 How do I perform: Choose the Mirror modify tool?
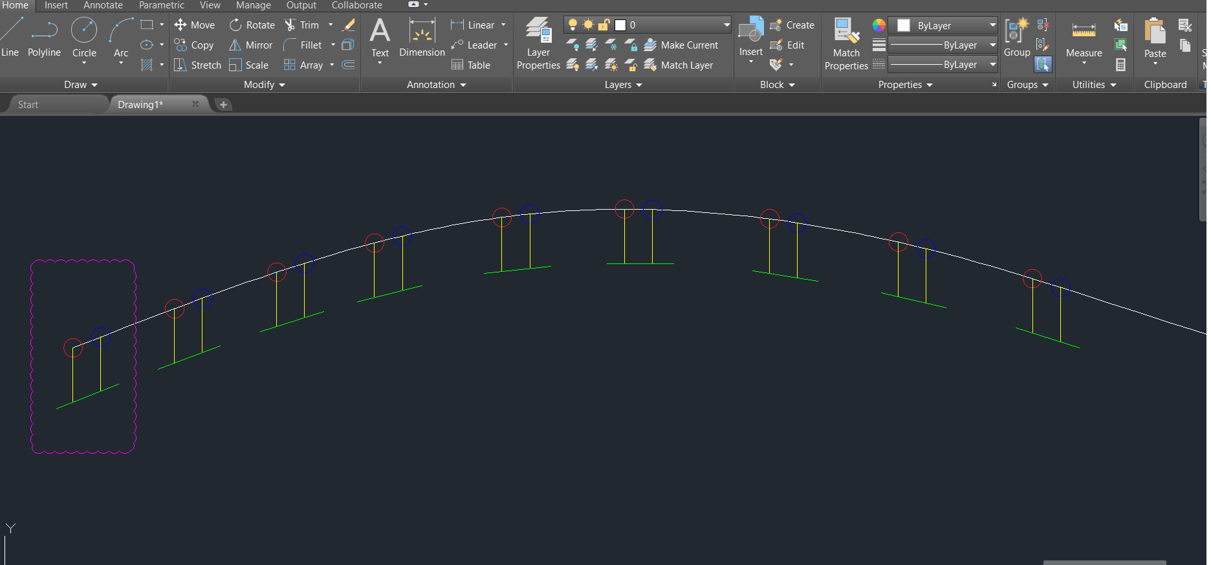[251, 45]
